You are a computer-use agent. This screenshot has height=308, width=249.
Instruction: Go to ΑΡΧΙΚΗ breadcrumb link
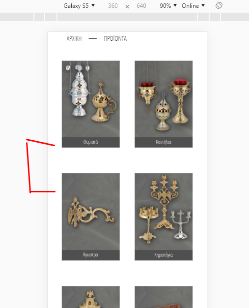74,38
